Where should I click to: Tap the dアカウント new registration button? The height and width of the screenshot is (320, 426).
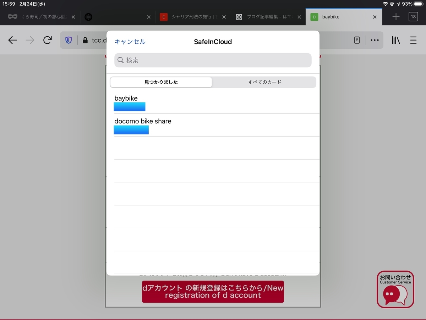[213, 292]
